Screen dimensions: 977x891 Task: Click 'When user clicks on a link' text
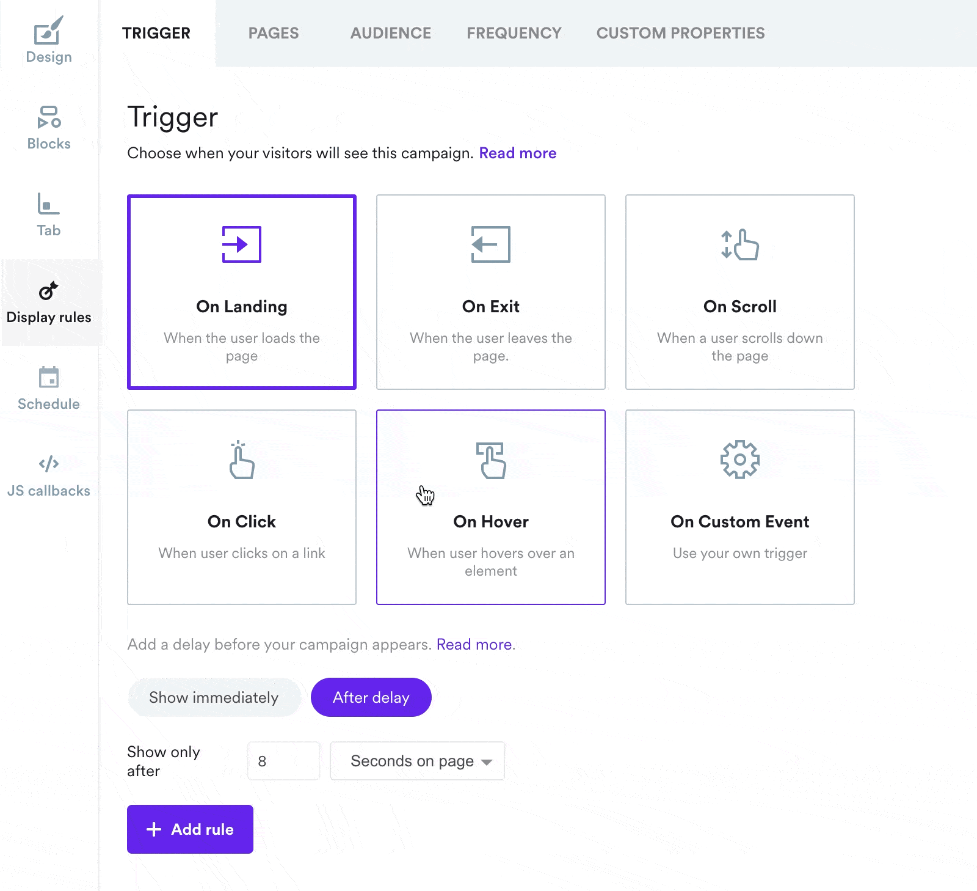242,554
